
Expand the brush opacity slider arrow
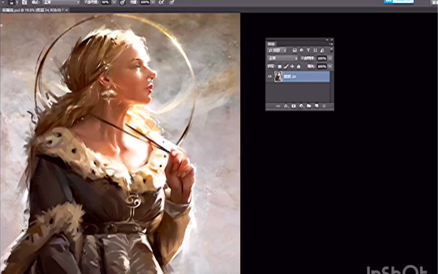(114, 2)
